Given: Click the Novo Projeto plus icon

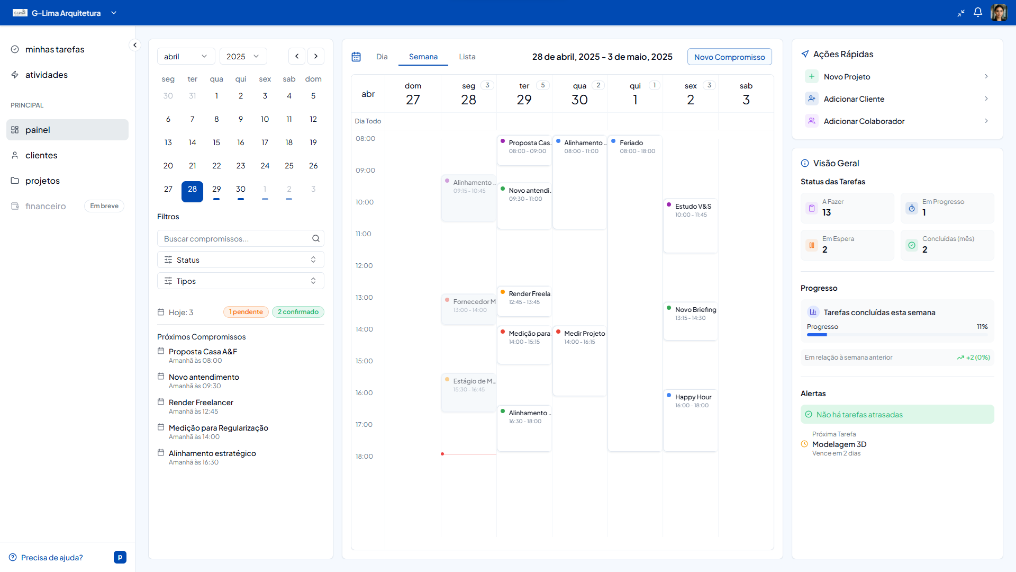Looking at the screenshot, I should click(811, 76).
